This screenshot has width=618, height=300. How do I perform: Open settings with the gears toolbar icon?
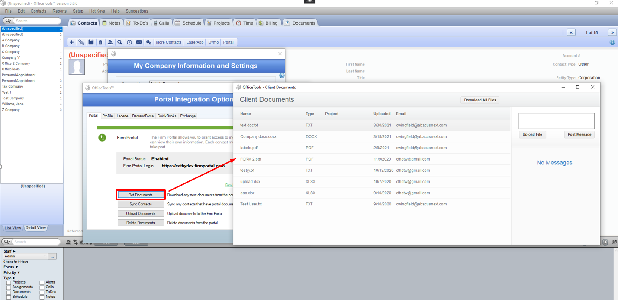tap(148, 42)
